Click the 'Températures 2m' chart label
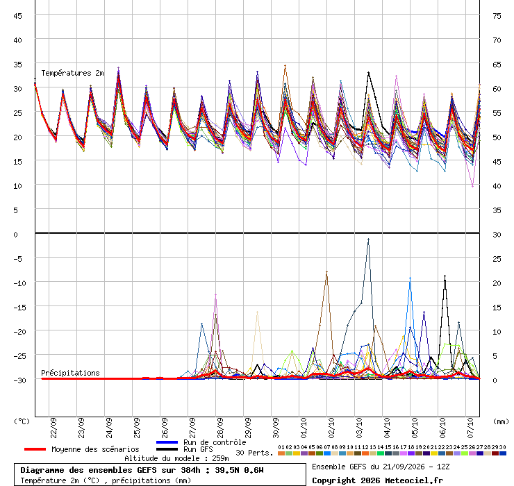 (72, 73)
